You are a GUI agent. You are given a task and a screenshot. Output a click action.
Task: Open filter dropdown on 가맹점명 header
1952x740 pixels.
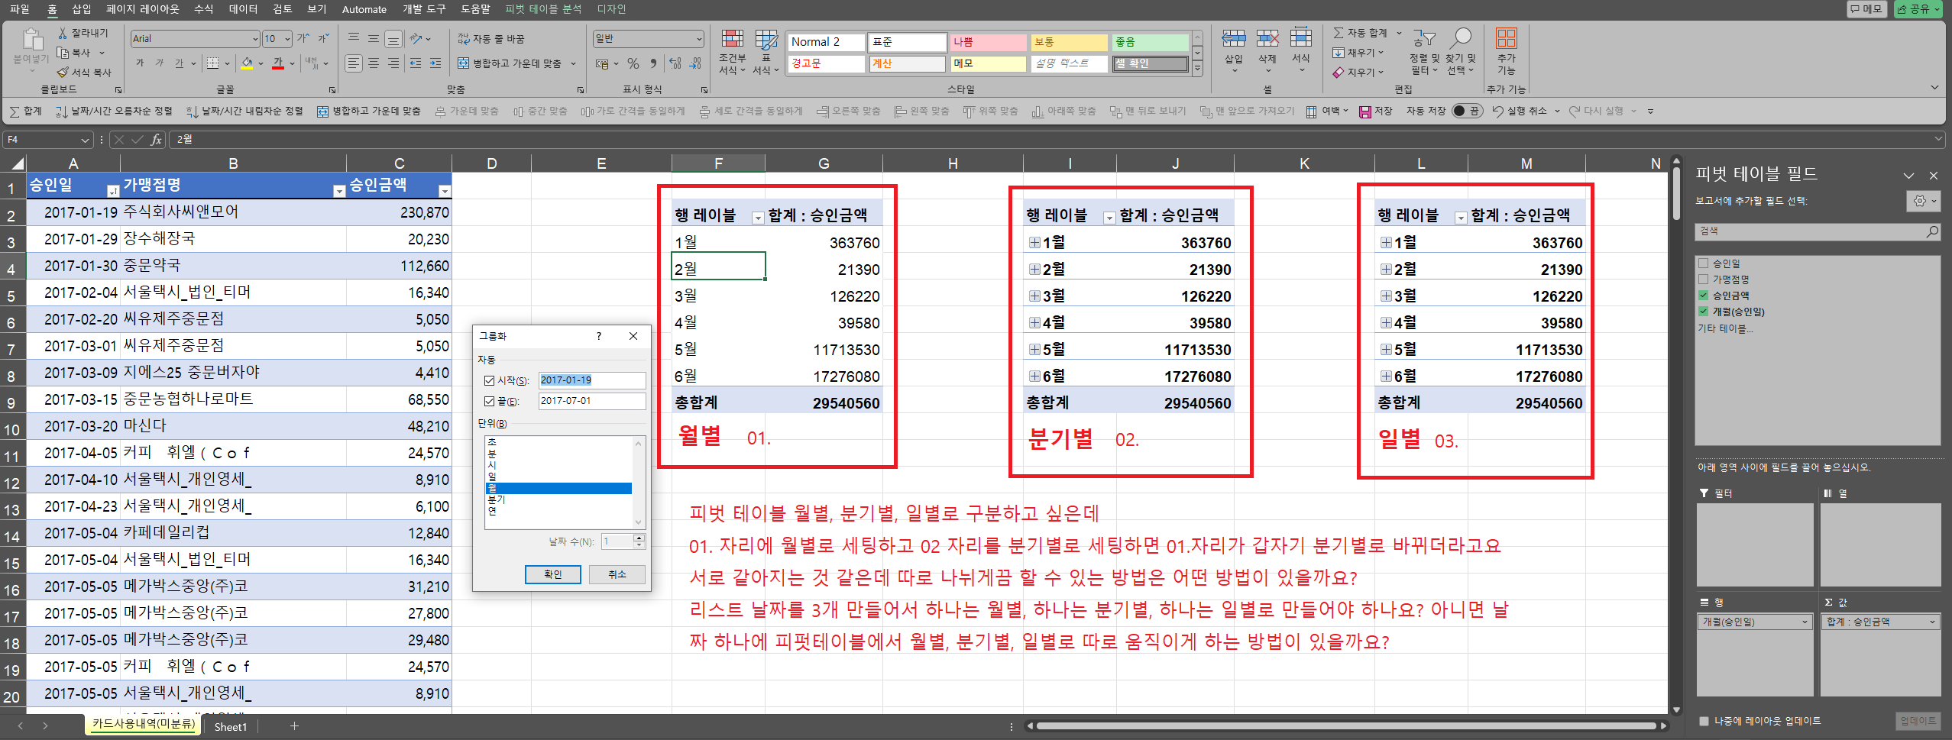(x=339, y=191)
